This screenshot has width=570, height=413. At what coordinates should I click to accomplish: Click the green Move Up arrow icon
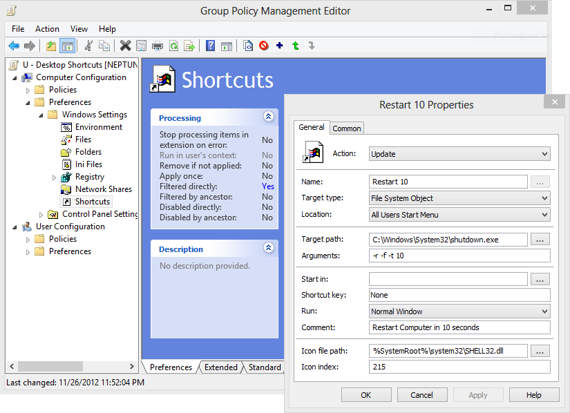coord(296,45)
